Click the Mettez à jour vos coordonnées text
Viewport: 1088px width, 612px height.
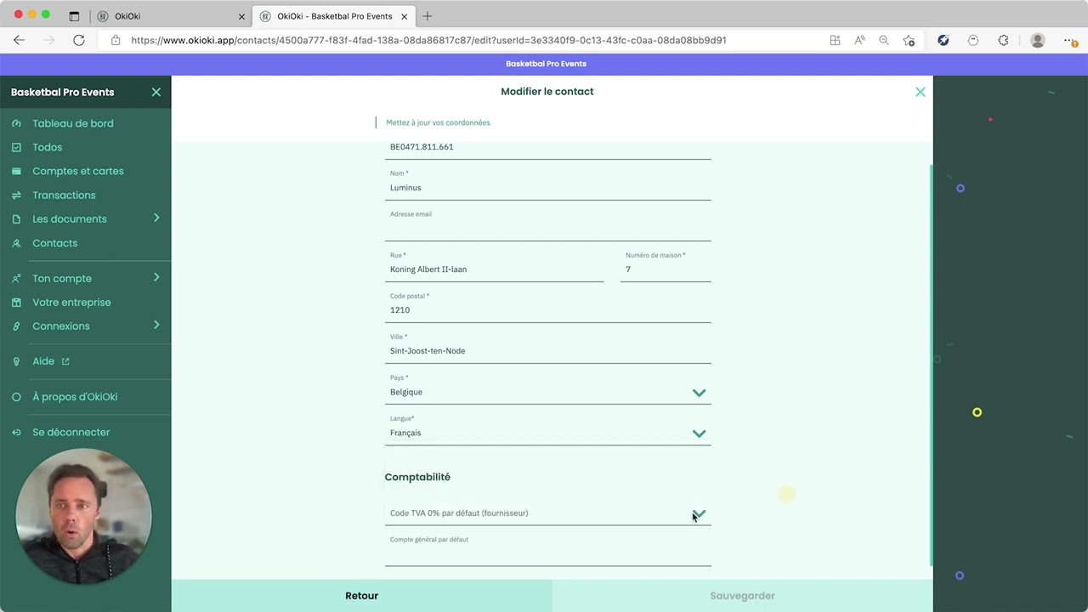point(438,122)
